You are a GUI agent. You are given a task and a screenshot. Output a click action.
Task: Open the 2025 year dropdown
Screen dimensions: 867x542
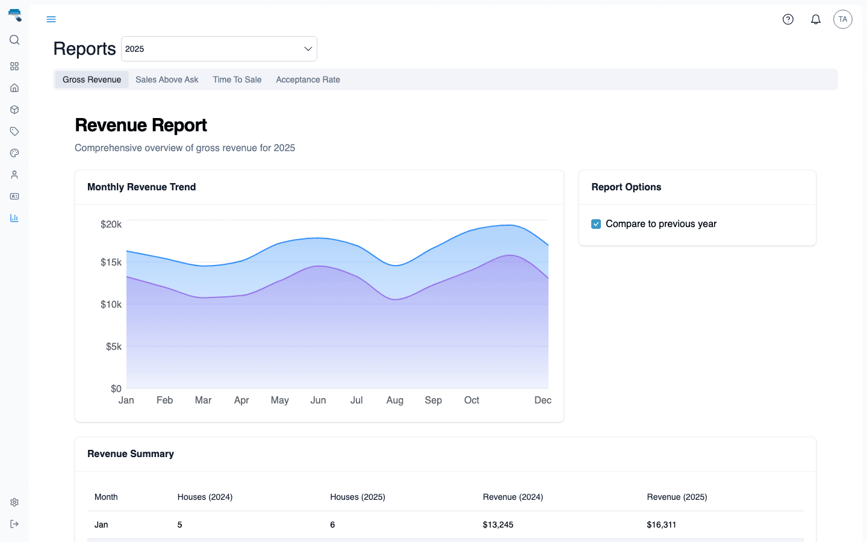[x=219, y=49]
